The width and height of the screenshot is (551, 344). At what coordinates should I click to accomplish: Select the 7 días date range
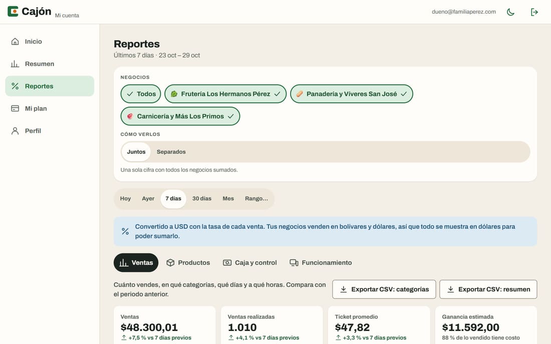[x=173, y=198]
